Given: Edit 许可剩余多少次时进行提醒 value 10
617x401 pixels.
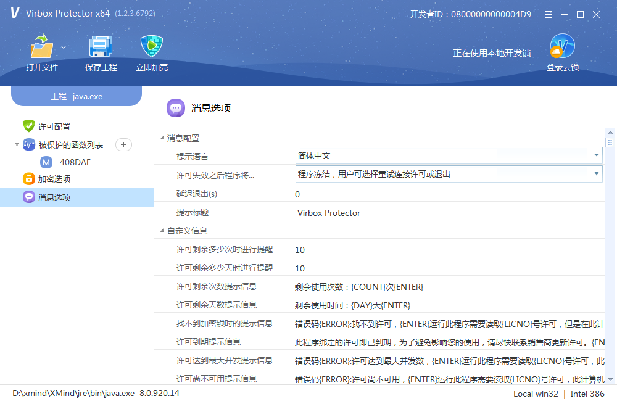Looking at the screenshot, I should click(449, 249).
